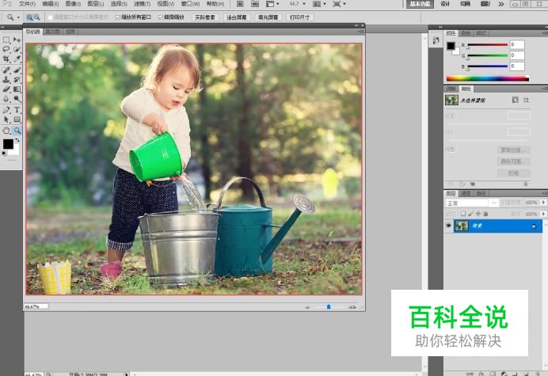Toggle 细微缩放 checkbox
548x376 pixels.
[161, 17]
